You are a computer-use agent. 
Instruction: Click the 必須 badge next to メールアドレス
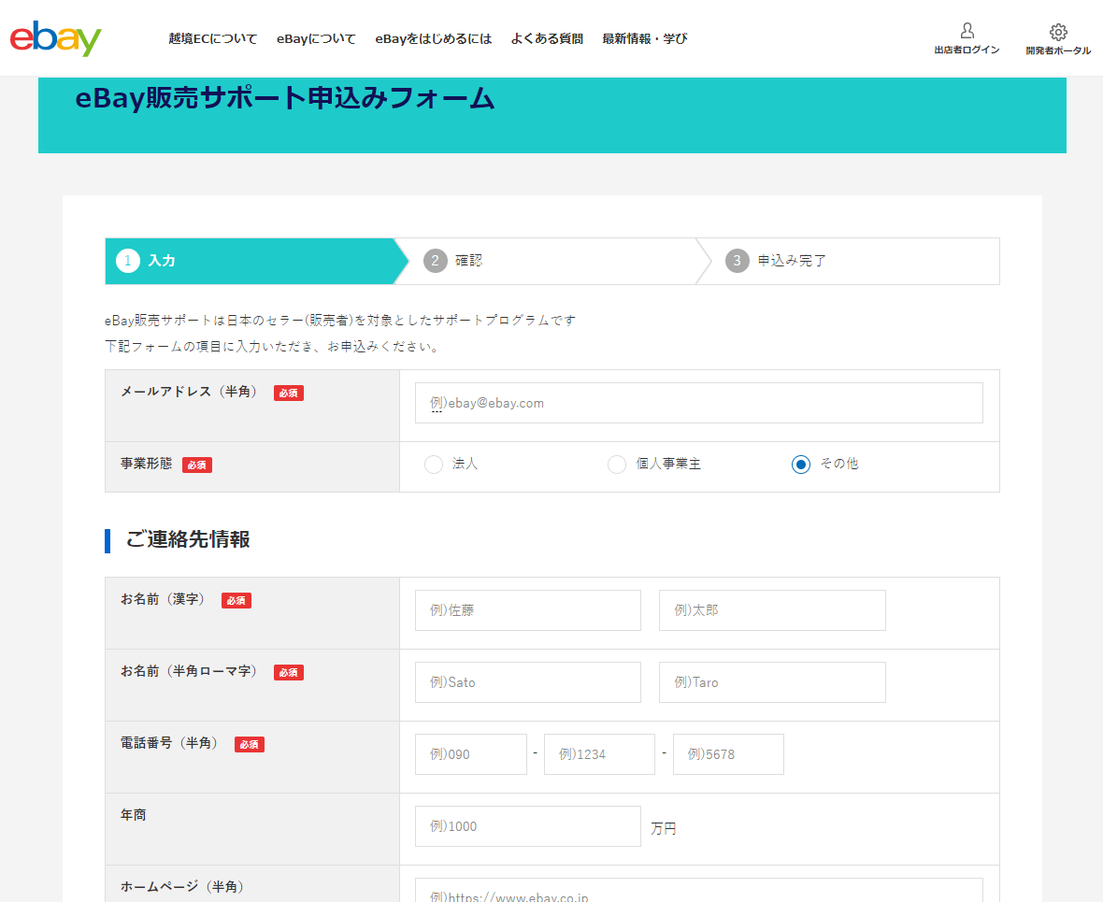288,393
